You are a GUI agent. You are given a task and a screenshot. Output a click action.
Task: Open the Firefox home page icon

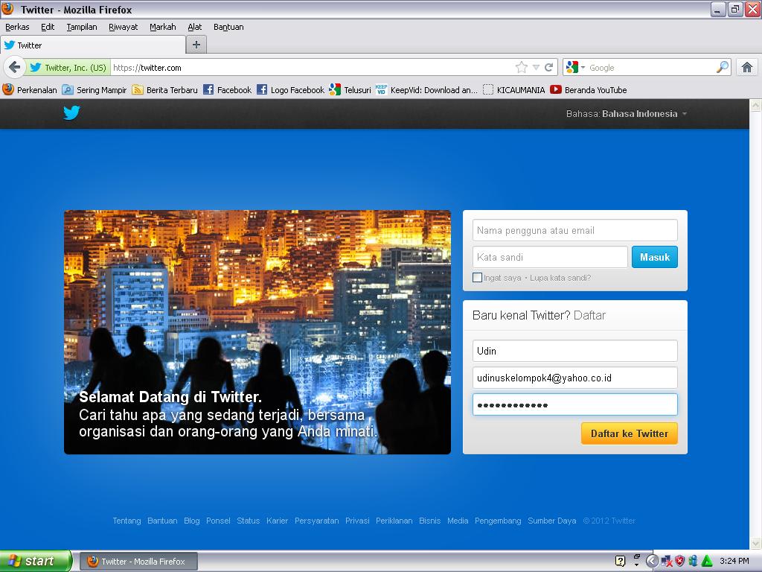click(x=747, y=67)
